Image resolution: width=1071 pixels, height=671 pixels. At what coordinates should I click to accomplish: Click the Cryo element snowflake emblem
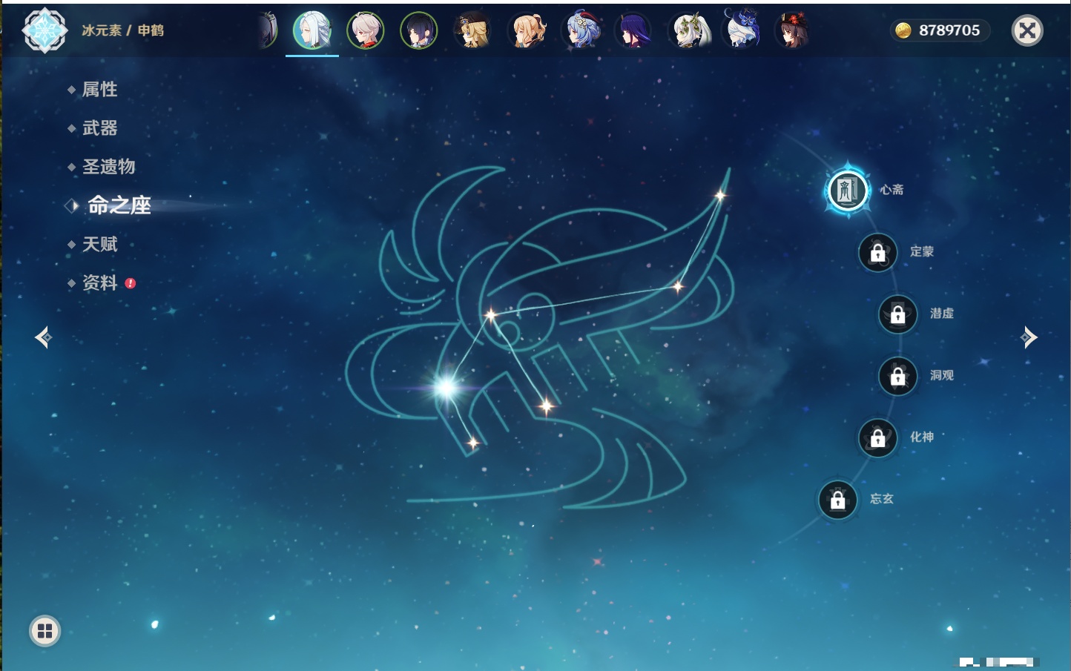pos(45,30)
